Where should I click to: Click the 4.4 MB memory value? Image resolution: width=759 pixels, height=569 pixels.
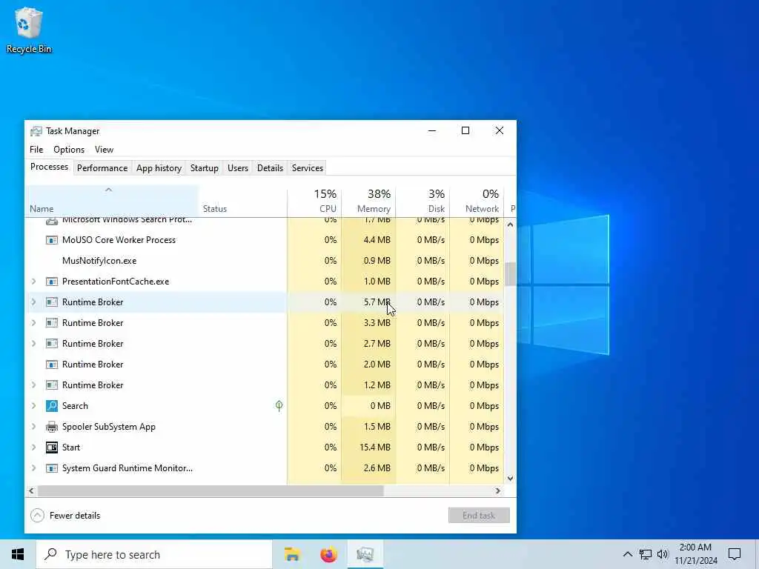(377, 240)
